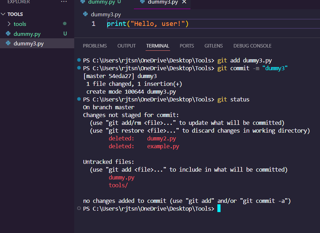Expand the tools folder in Explorer
The width and height of the screenshot is (320, 233).
(x=10, y=24)
